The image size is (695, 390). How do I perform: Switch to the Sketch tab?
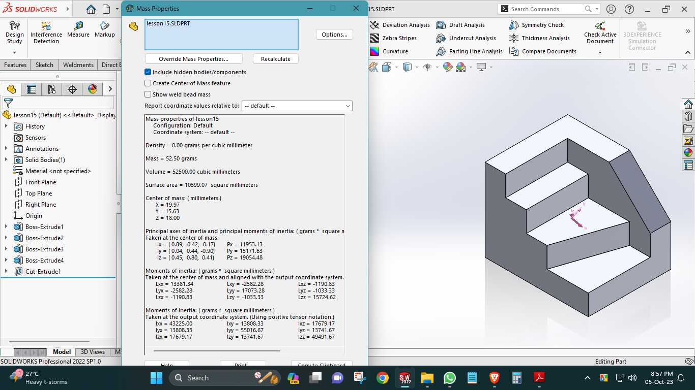44,65
